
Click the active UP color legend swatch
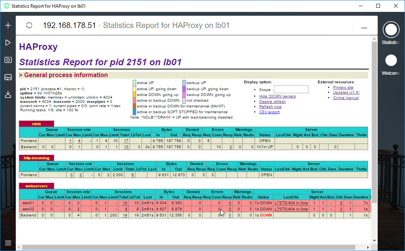[134, 83]
